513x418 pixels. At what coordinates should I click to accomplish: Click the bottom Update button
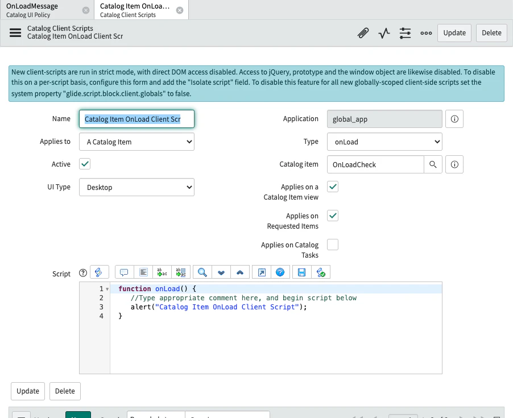28,391
